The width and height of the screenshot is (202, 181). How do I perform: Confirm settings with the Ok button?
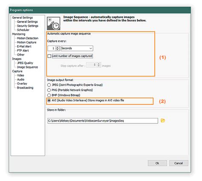pos(157,163)
